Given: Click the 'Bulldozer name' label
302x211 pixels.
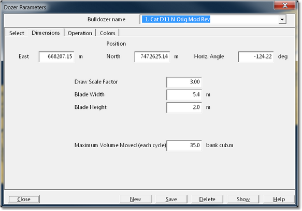Looking at the screenshot, I should (x=106, y=20).
